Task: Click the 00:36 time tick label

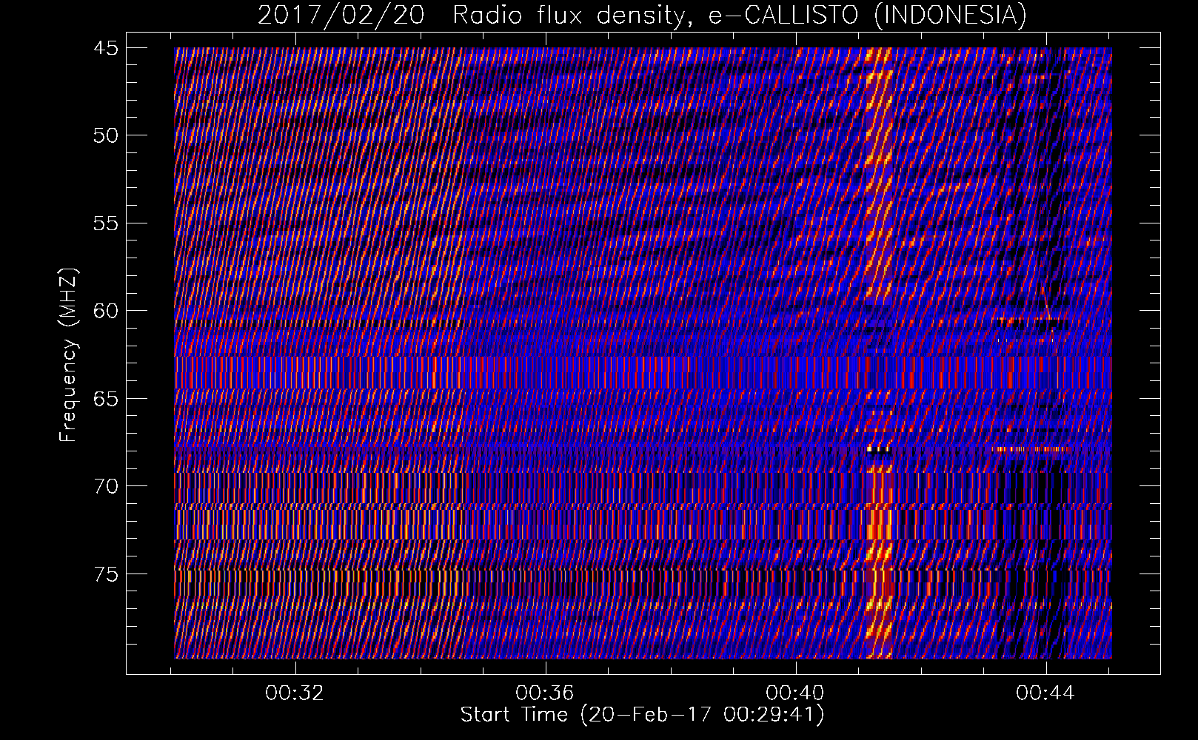Action: click(x=545, y=693)
